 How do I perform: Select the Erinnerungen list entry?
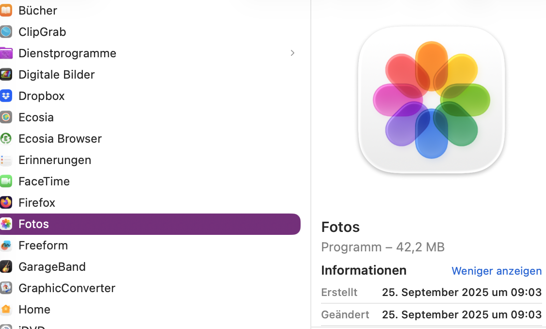[x=55, y=160]
